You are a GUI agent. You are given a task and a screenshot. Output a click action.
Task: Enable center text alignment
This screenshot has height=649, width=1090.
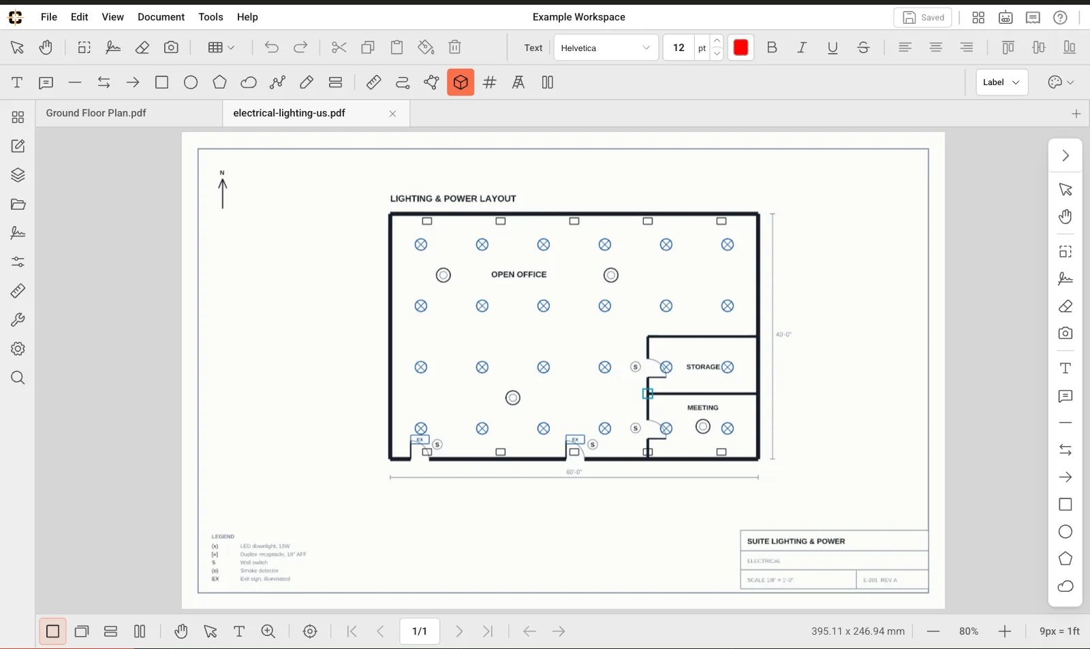(936, 48)
